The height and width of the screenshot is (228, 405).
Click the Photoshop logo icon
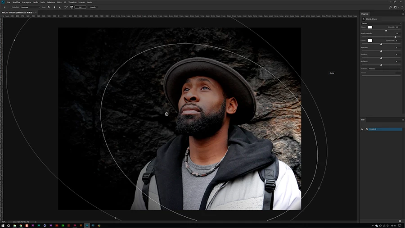pos(3,2)
